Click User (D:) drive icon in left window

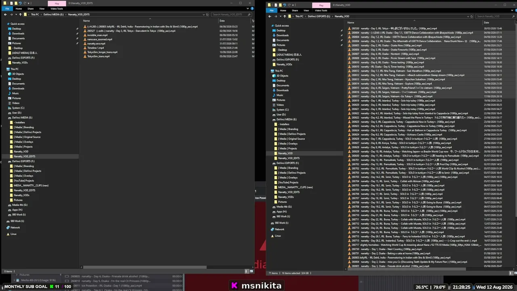pyautogui.click(x=9, y=113)
